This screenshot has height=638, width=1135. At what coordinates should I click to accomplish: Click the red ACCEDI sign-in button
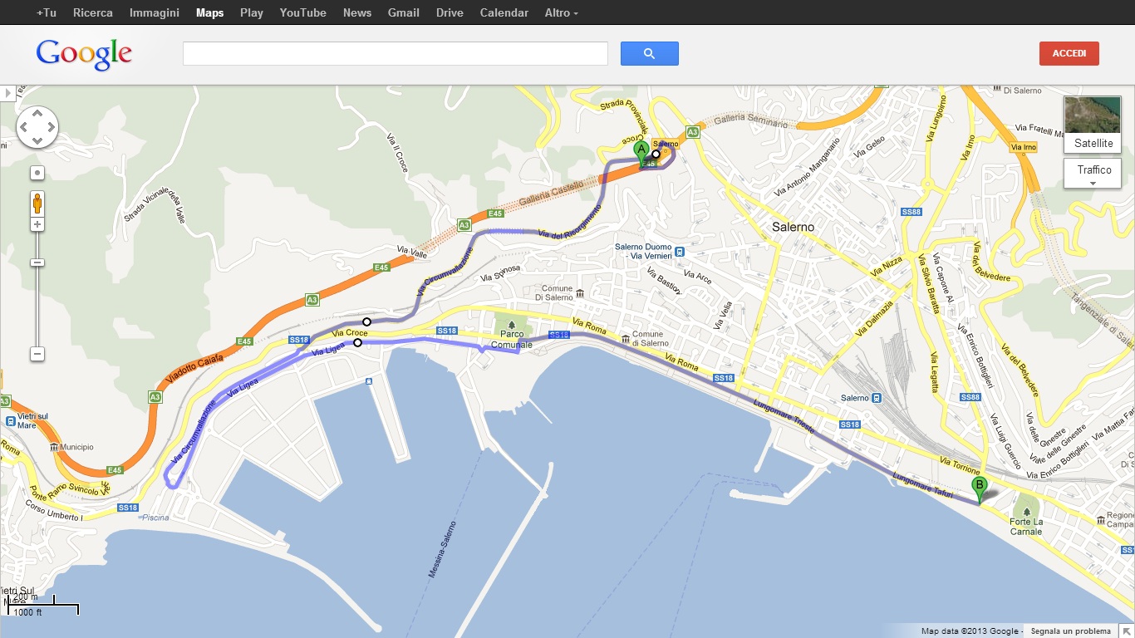[x=1069, y=53]
